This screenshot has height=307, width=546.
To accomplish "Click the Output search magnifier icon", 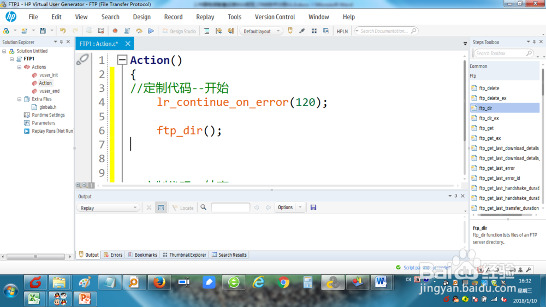I will click(203, 208).
